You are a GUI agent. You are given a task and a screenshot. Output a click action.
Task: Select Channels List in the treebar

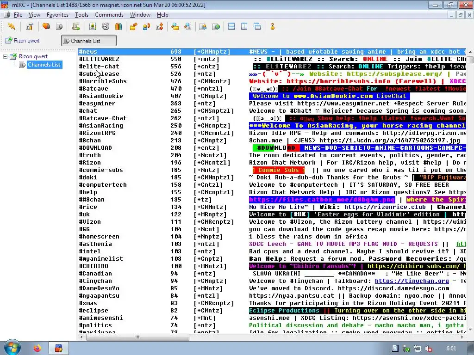[44, 65]
